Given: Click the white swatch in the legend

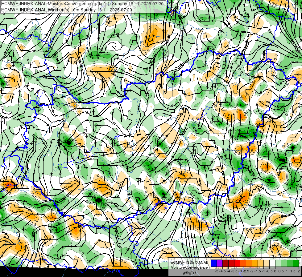Looking at the screenshot, I should pos(272,263).
